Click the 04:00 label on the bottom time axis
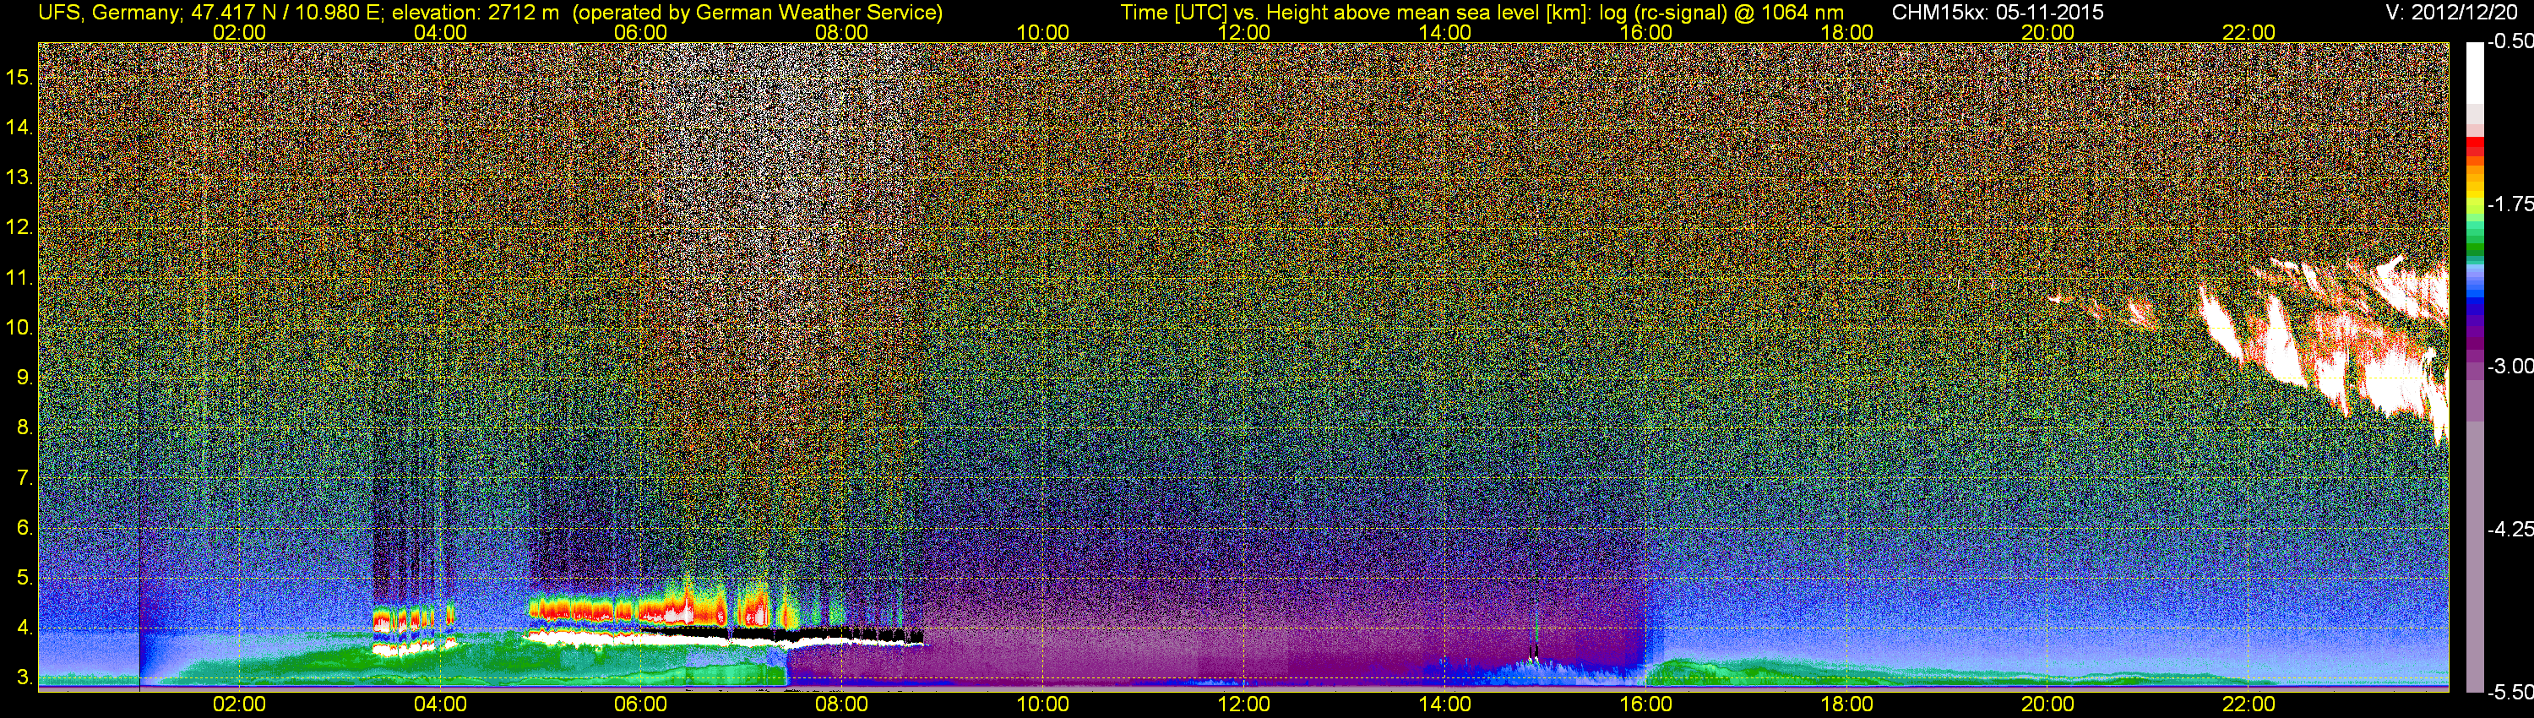The height and width of the screenshot is (718, 2534). [440, 704]
